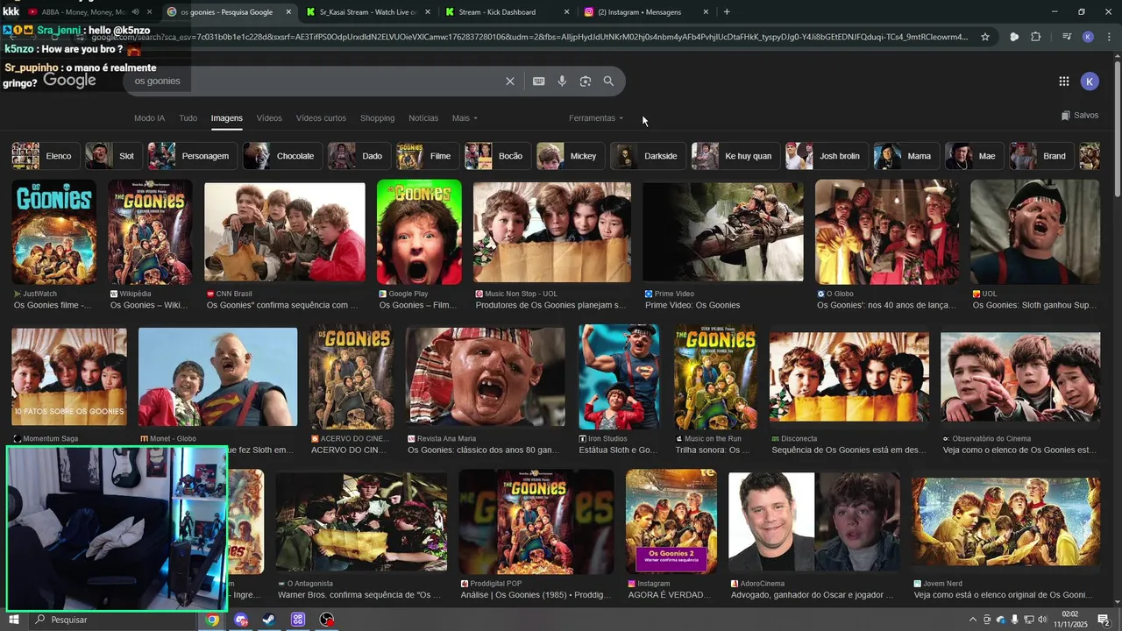Open Salvos saved items
The width and height of the screenshot is (1122, 631).
(1079, 116)
